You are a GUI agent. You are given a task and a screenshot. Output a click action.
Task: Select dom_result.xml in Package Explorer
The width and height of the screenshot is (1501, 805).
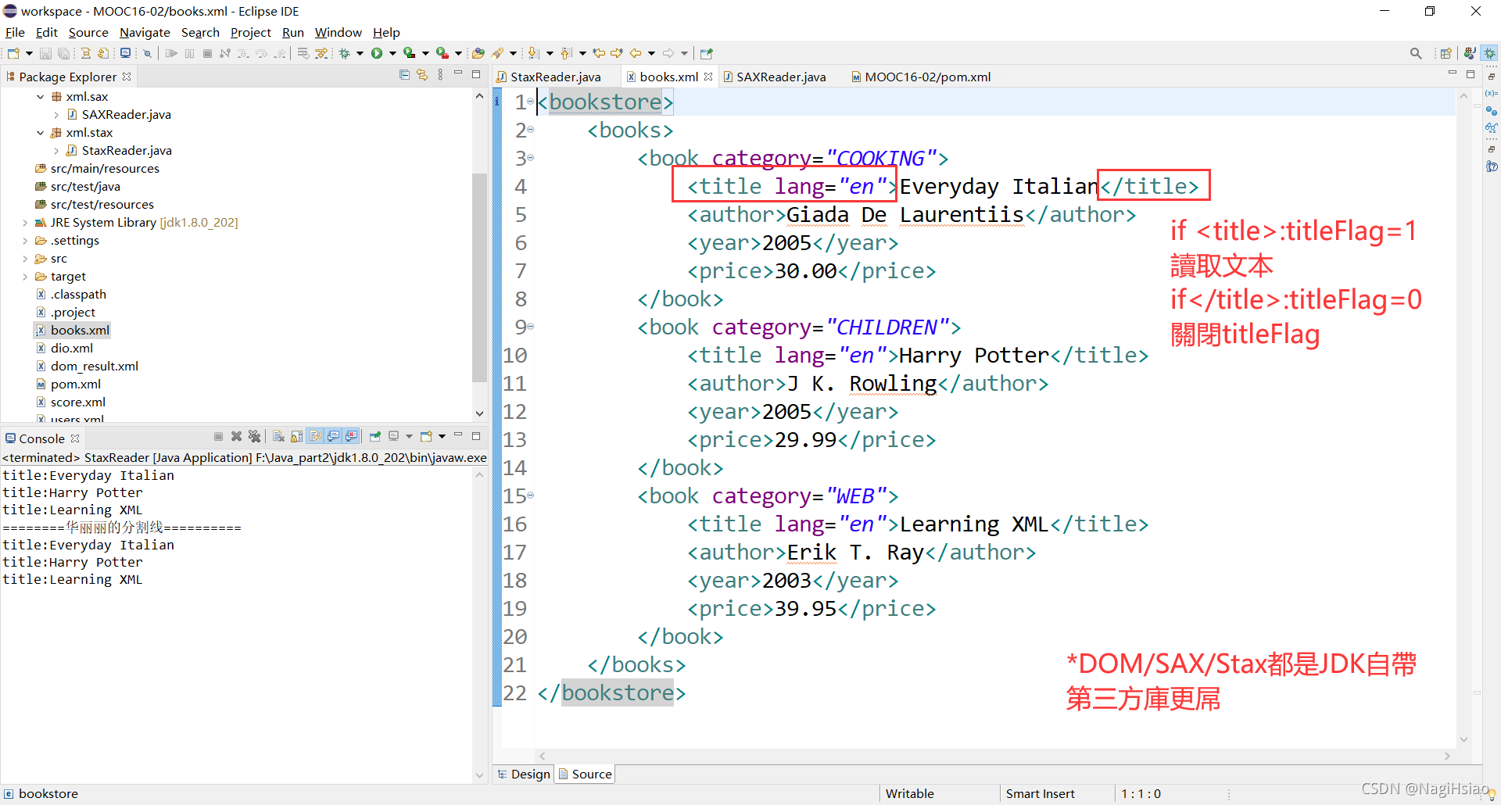pos(94,367)
